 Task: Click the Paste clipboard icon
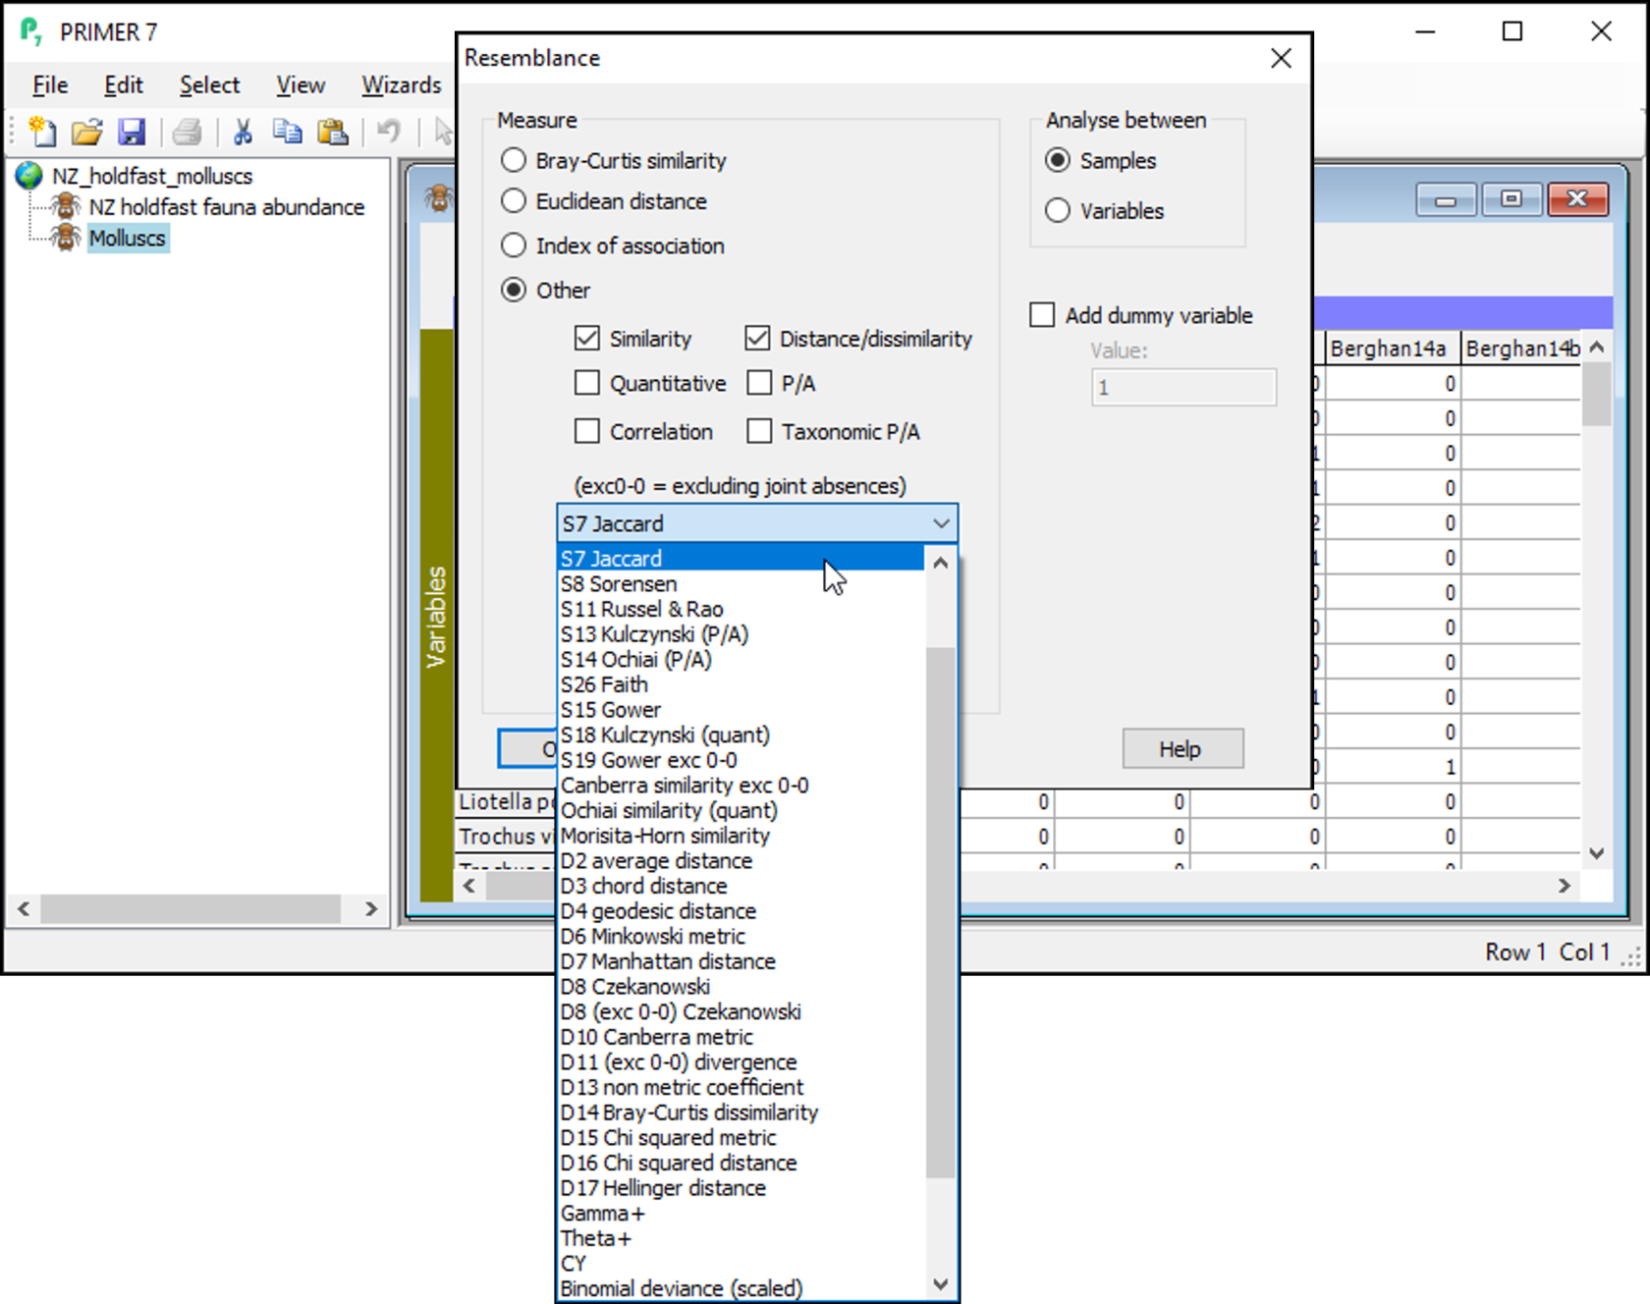pyautogui.click(x=333, y=131)
